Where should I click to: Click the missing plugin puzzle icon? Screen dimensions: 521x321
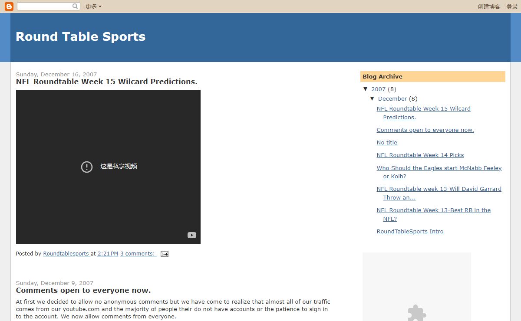pos(417,313)
